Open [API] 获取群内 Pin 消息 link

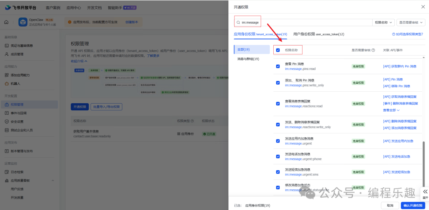pyautogui.click(x=400, y=66)
